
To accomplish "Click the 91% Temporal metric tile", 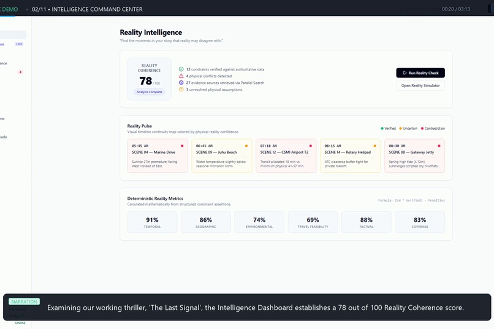I will [152, 222].
